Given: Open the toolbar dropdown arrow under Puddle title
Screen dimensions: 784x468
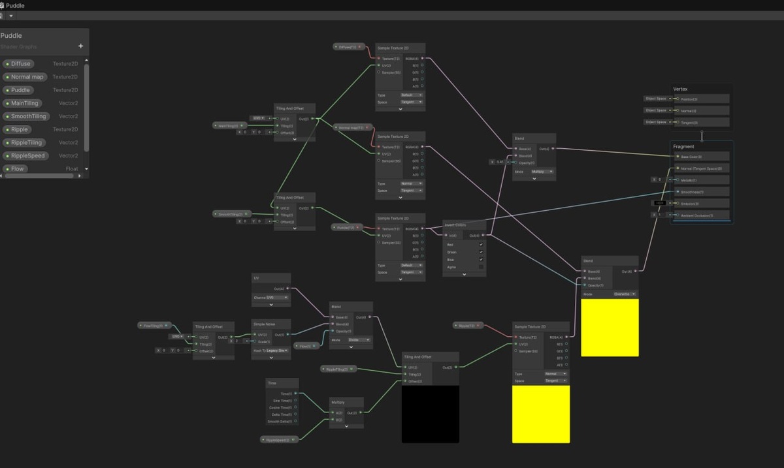Looking at the screenshot, I should (x=11, y=15).
